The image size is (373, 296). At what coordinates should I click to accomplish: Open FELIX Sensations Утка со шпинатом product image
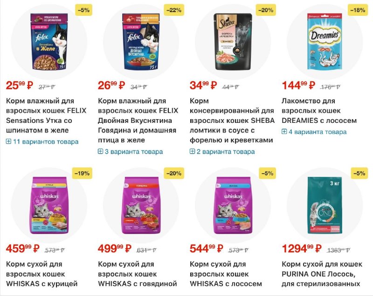[48, 41]
